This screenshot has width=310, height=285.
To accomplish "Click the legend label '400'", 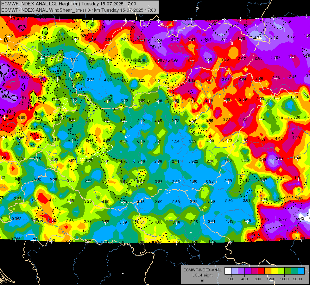I will point(244,279).
